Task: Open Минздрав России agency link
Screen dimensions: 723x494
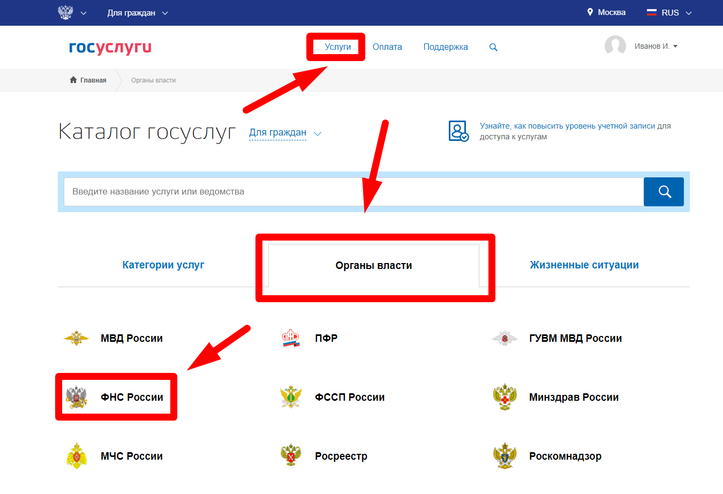Action: (574, 397)
